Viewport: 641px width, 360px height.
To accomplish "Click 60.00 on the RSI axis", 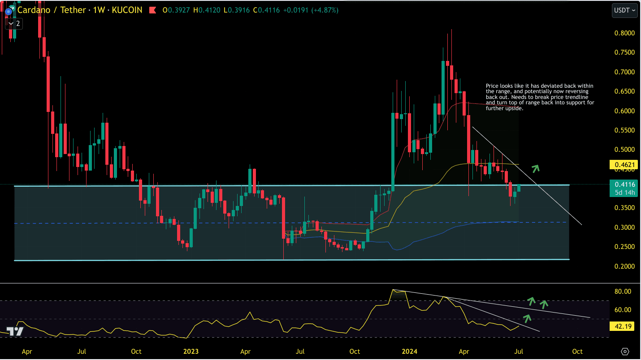I will pyautogui.click(x=624, y=310).
